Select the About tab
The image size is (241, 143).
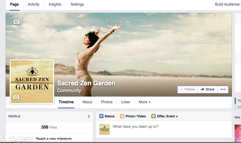click(x=87, y=102)
